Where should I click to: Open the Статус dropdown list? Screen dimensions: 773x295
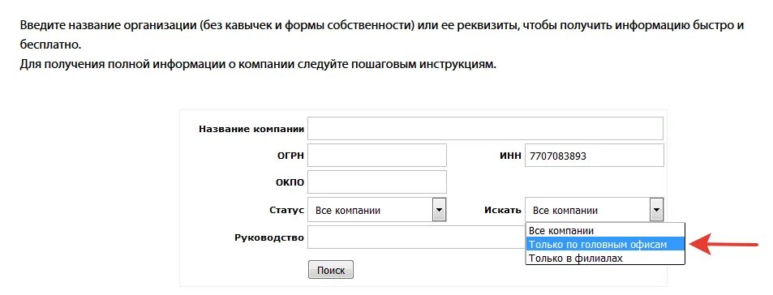click(x=377, y=210)
